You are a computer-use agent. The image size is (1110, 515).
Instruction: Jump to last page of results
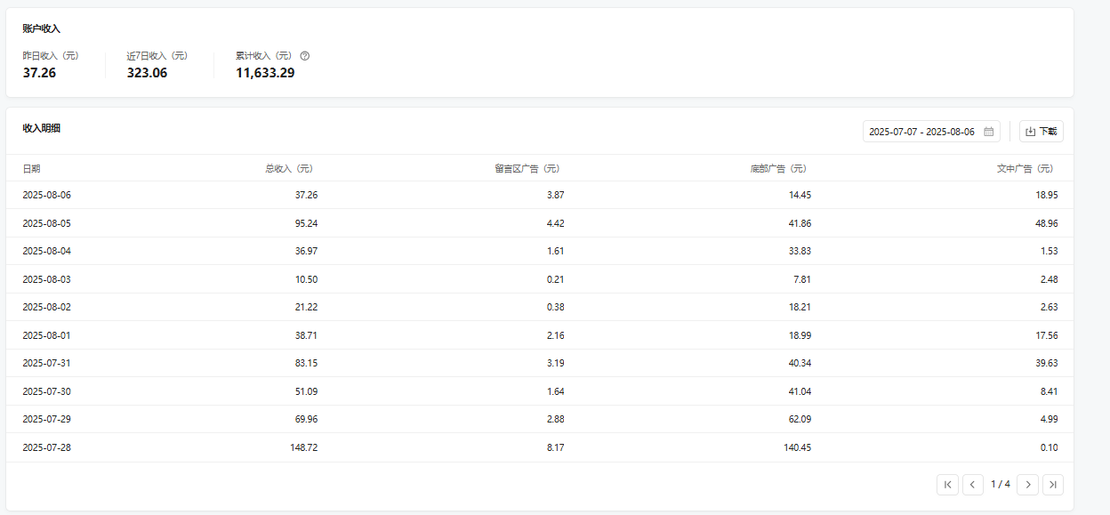coord(1053,485)
